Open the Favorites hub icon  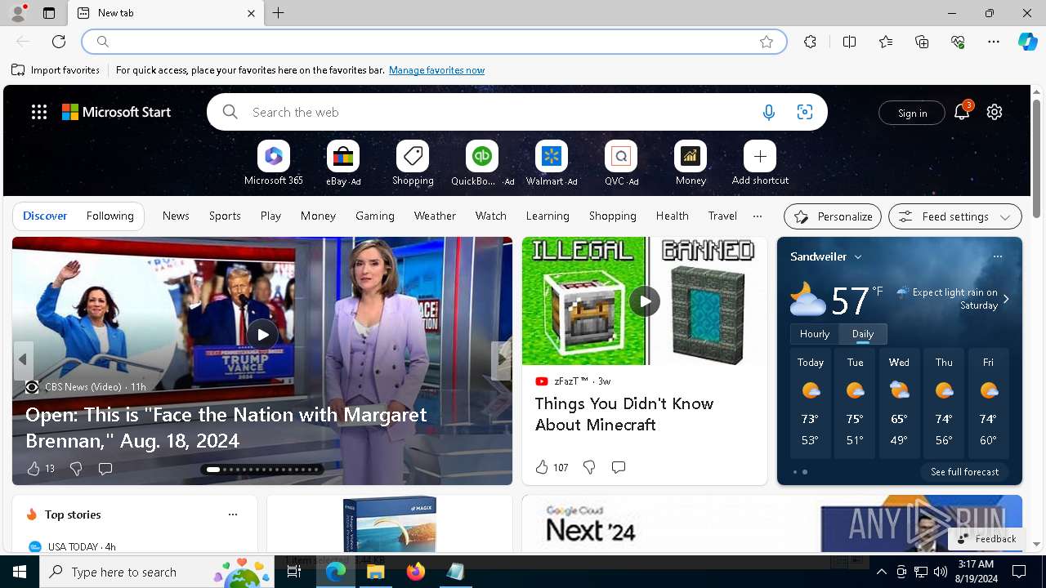(x=886, y=42)
